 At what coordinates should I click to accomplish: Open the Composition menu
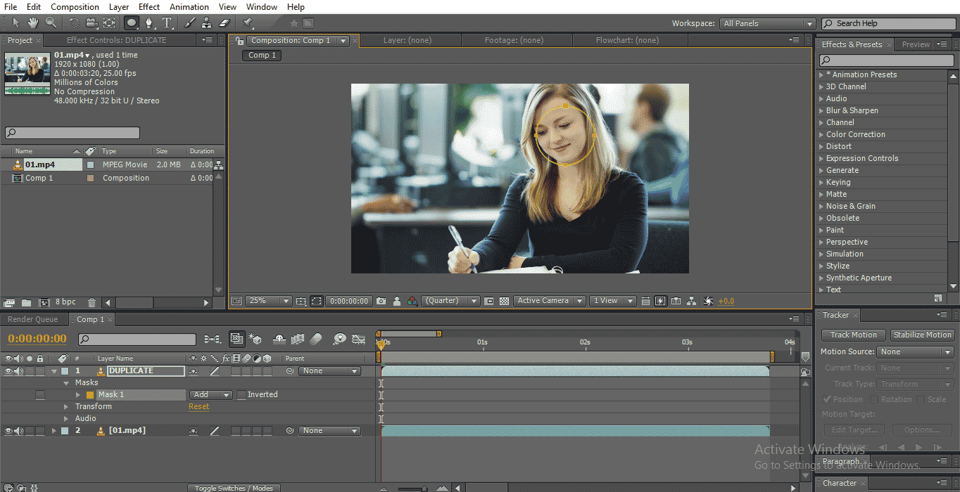[75, 7]
